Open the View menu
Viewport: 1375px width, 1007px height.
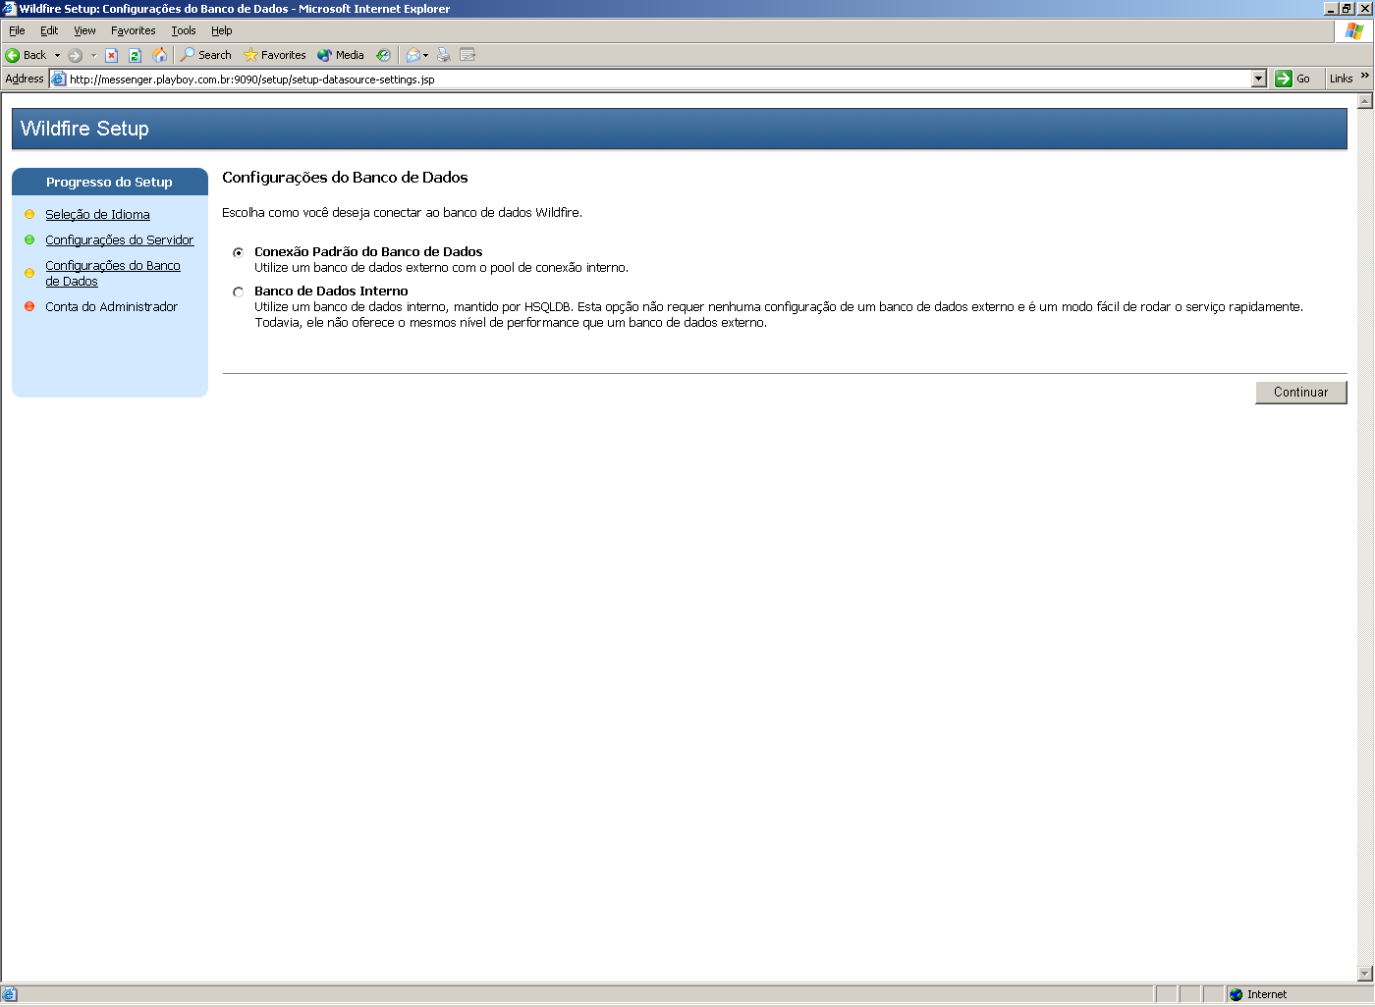[x=84, y=30]
